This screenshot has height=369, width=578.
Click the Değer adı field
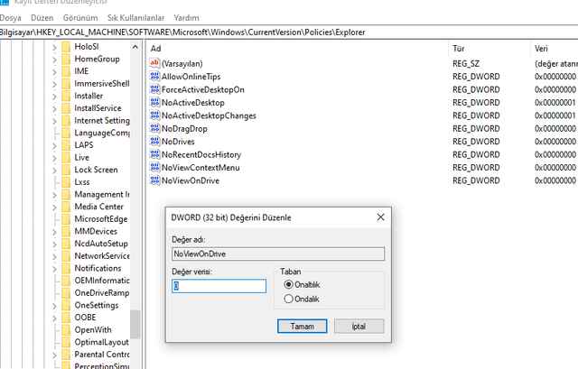[x=278, y=254]
